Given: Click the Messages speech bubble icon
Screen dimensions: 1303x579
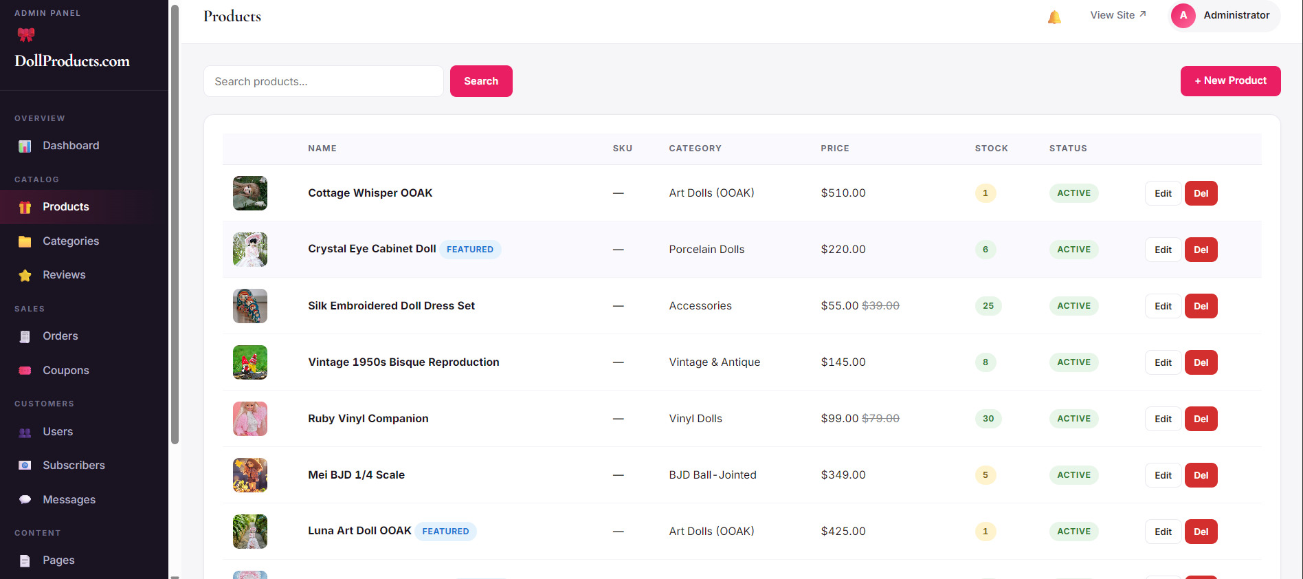Looking at the screenshot, I should [25, 500].
